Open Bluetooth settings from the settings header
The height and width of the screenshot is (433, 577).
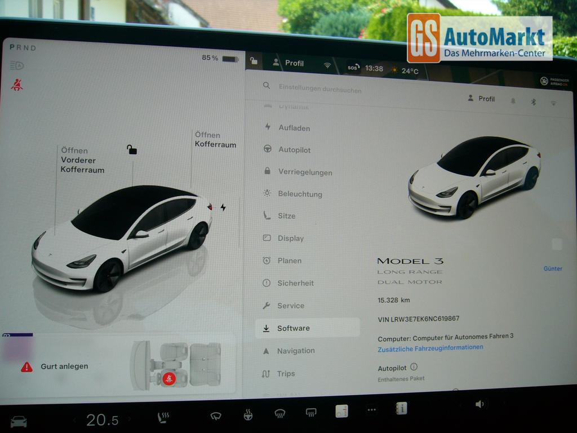pos(534,101)
